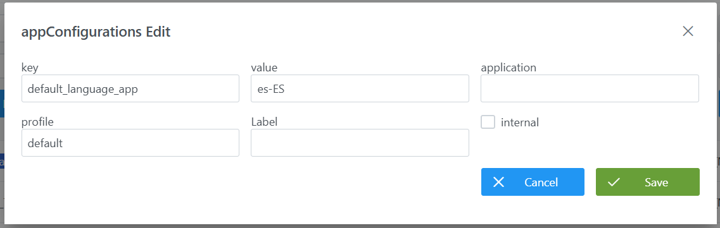720x228 pixels.
Task: Click the "value" field label
Action: point(264,68)
